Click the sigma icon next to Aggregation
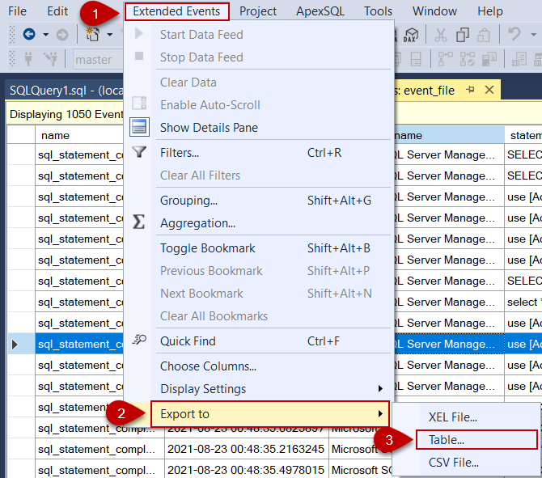 coord(138,222)
